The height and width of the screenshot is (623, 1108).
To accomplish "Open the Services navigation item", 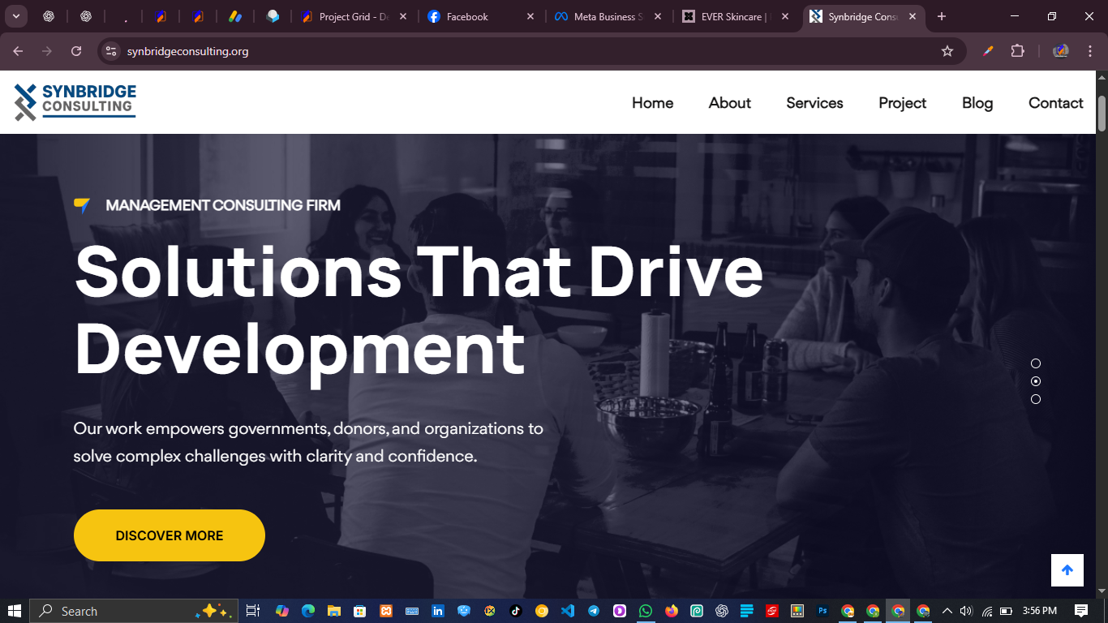I will point(814,103).
